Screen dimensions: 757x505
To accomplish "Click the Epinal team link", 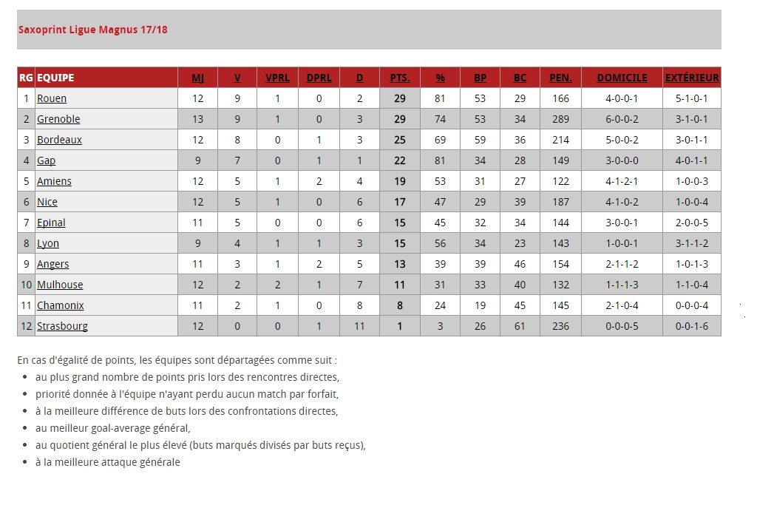I will [x=51, y=223].
